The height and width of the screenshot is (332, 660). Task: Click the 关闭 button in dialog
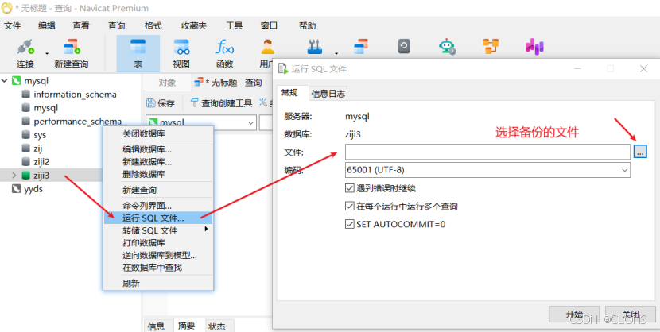click(x=631, y=314)
